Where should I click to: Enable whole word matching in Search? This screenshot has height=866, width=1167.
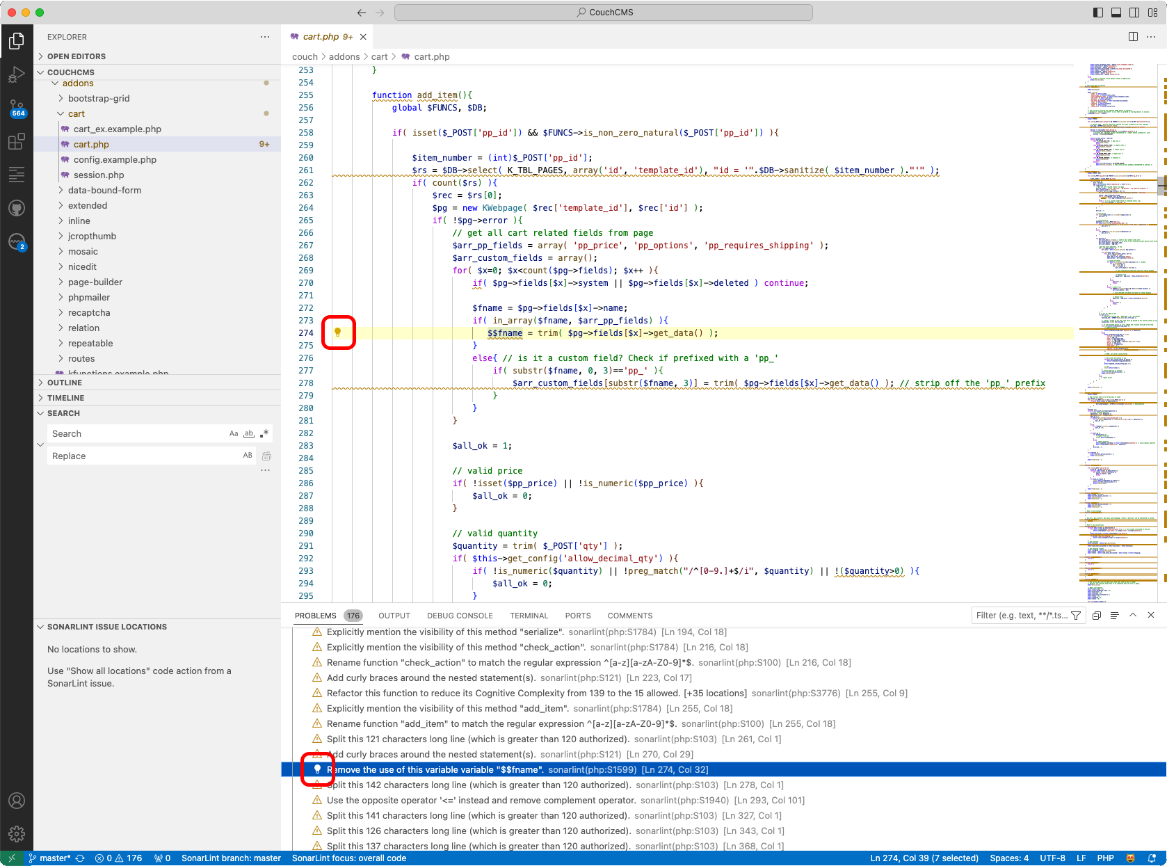click(248, 433)
